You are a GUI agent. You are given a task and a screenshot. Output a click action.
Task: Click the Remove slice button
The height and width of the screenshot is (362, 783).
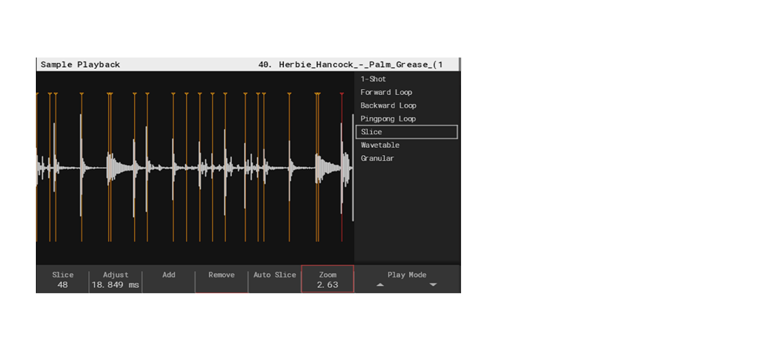(221, 280)
